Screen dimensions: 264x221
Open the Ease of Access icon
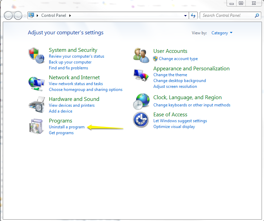(141, 120)
